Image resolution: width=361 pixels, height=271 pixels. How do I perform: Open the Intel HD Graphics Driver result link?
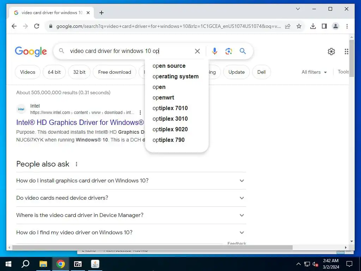coord(80,122)
